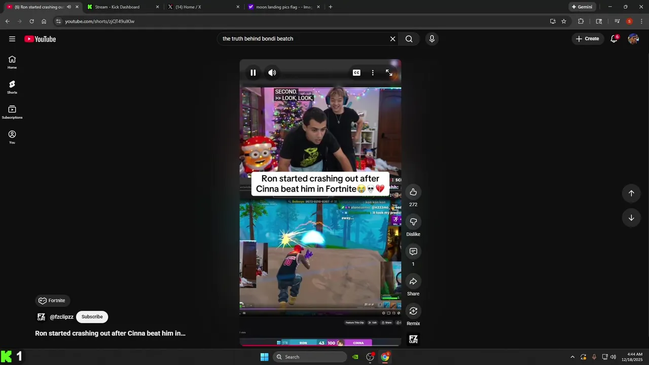Open the Windows Start menu
Viewport: 649px width, 365px height.
pos(264,357)
